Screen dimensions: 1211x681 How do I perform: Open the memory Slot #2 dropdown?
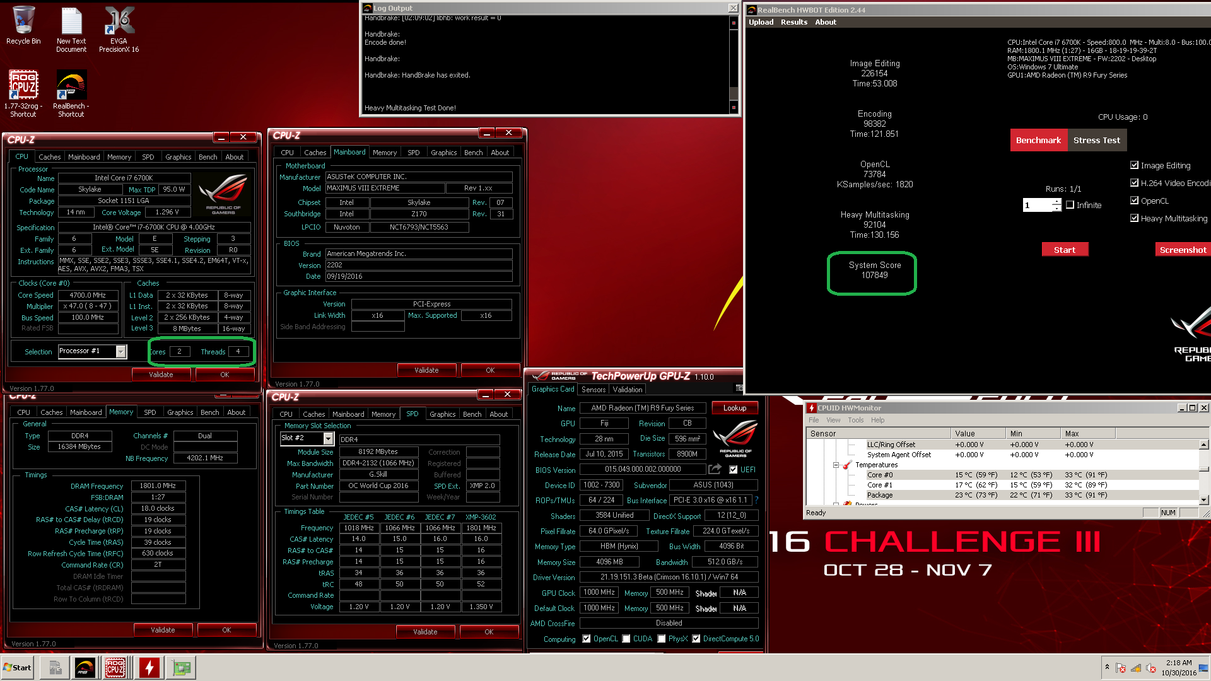[328, 438]
